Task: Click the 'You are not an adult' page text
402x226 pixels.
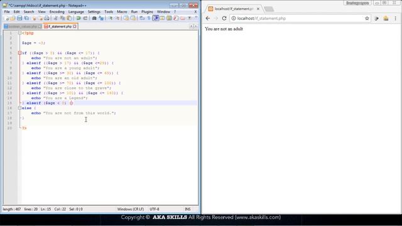Action: tap(224, 29)
